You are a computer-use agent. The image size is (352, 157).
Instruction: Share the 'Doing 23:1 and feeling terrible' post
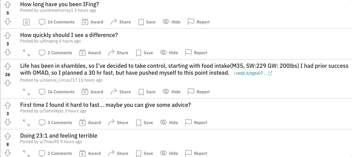pyautogui.click(x=118, y=153)
